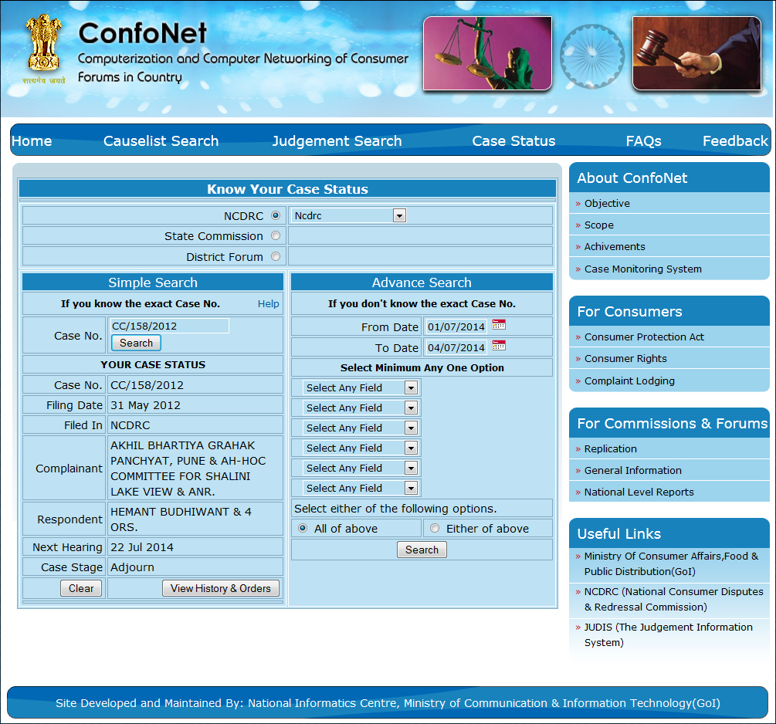The height and width of the screenshot is (724, 776).
Task: Click the gavel image in header
Action: pyautogui.click(x=696, y=53)
